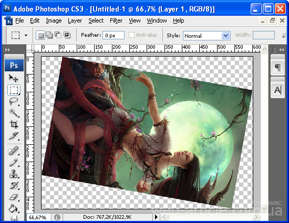The image size is (289, 223).
Task: Restore the document window
Action: 272,20
